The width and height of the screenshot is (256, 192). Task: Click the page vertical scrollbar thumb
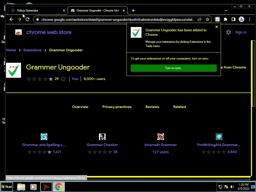coord(253,73)
